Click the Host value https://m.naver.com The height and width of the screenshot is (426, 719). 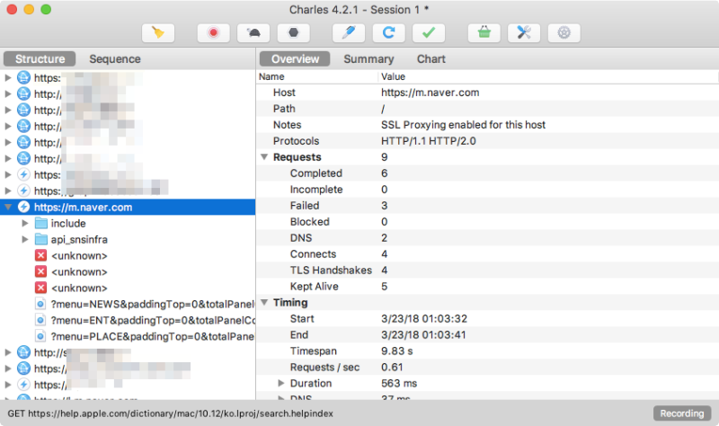pos(431,93)
